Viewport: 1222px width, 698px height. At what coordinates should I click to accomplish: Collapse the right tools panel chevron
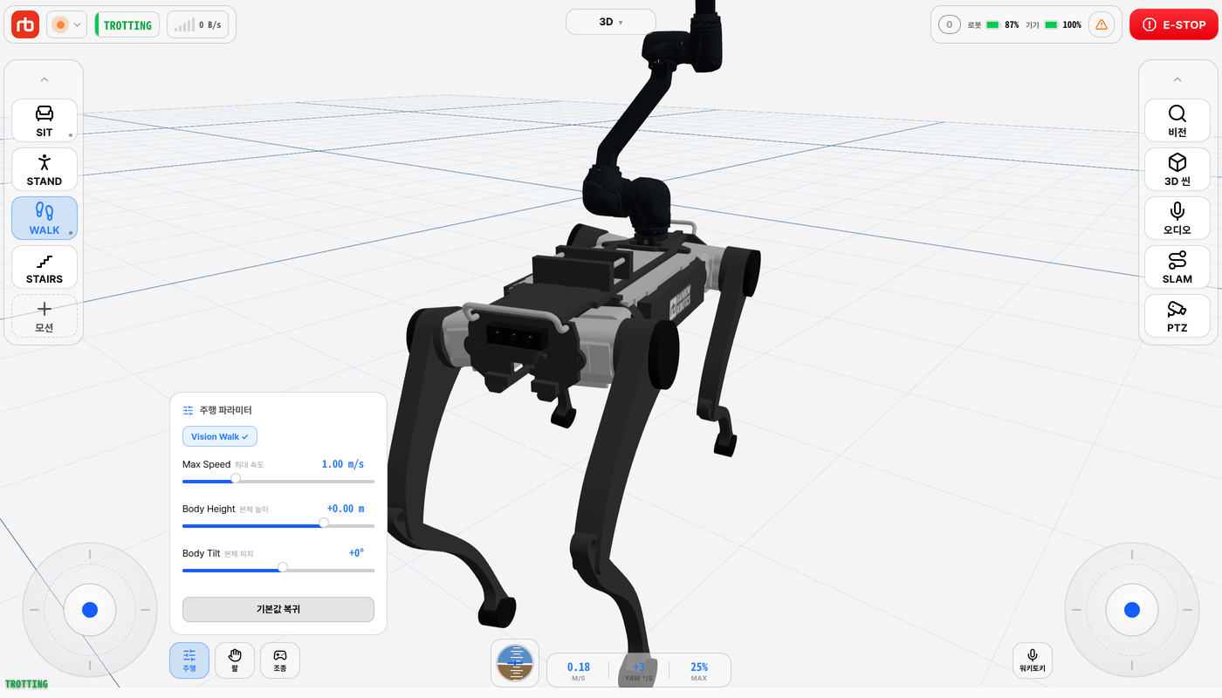[x=1177, y=79]
